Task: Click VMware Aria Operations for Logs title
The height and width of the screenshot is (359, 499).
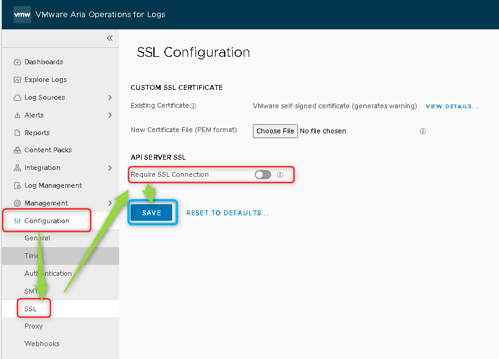Action: pos(100,15)
